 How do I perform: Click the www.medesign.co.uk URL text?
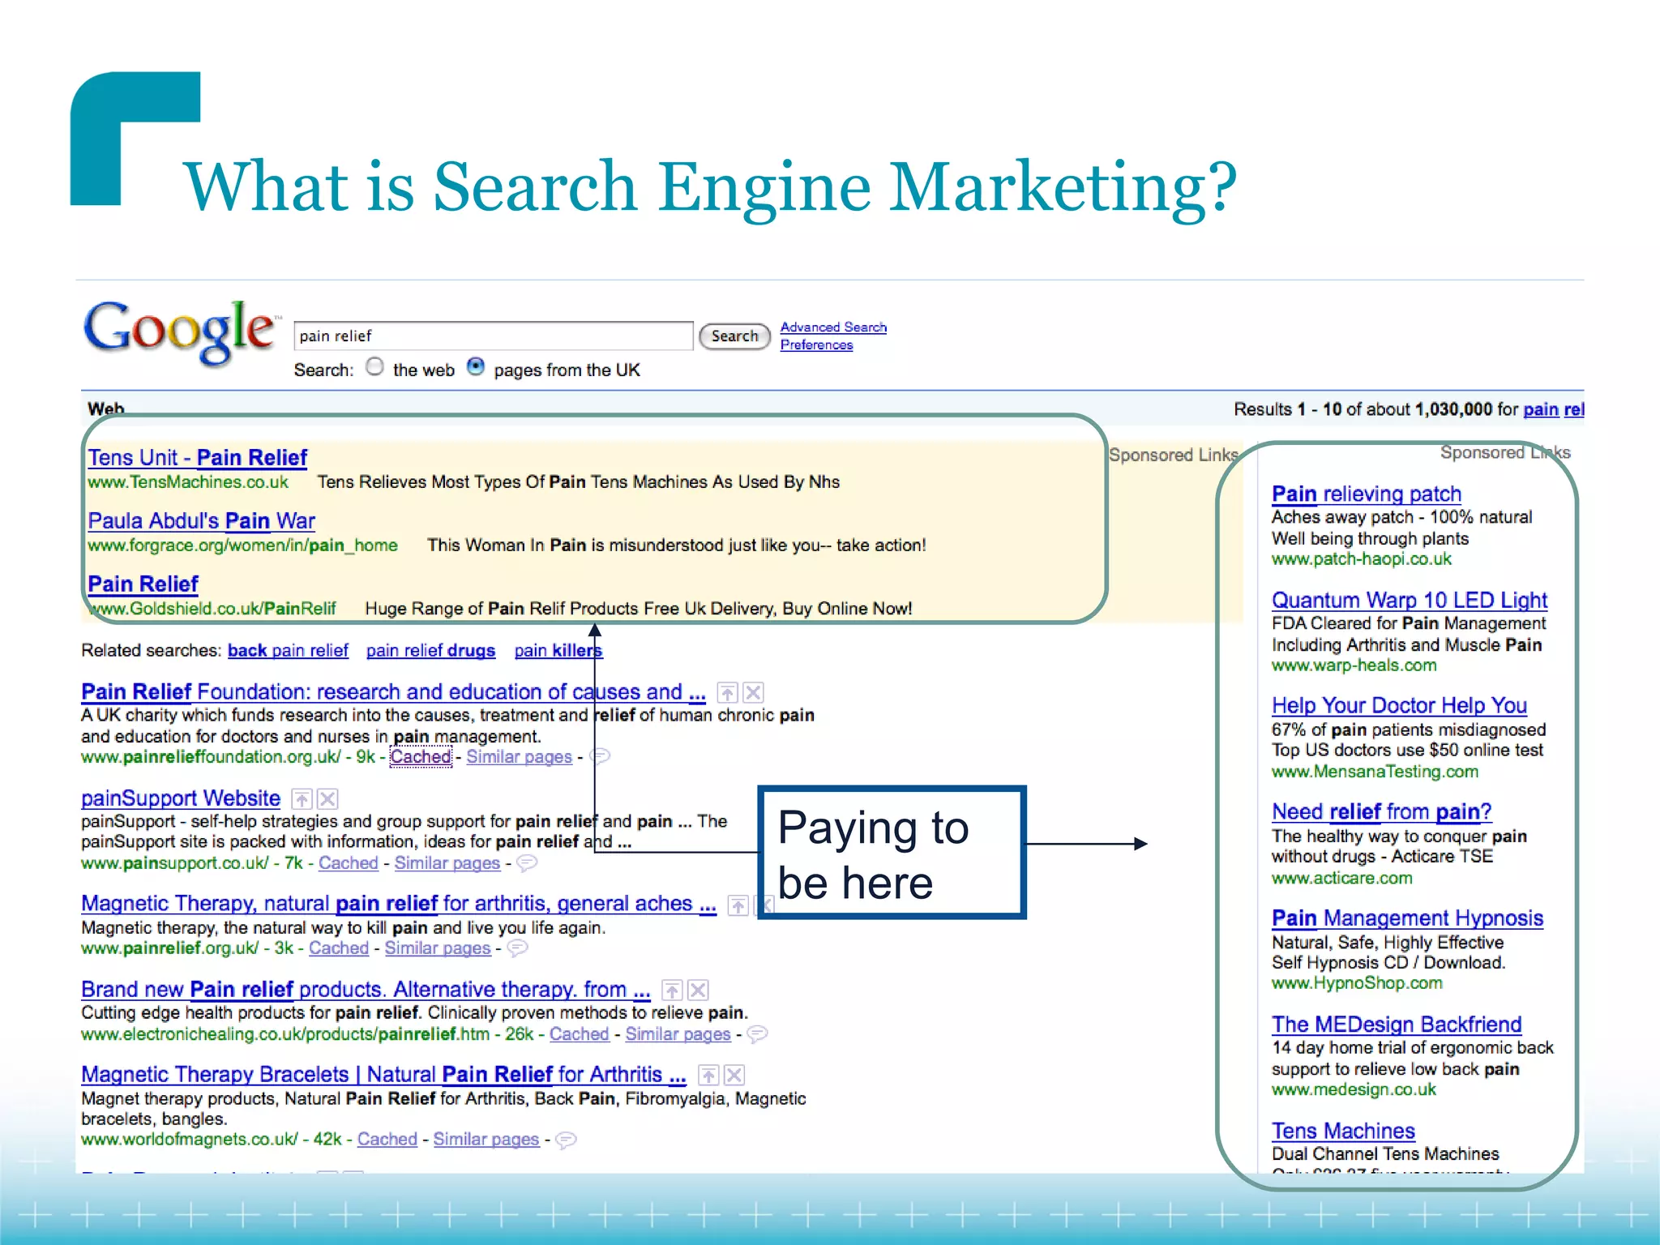point(1354,1090)
